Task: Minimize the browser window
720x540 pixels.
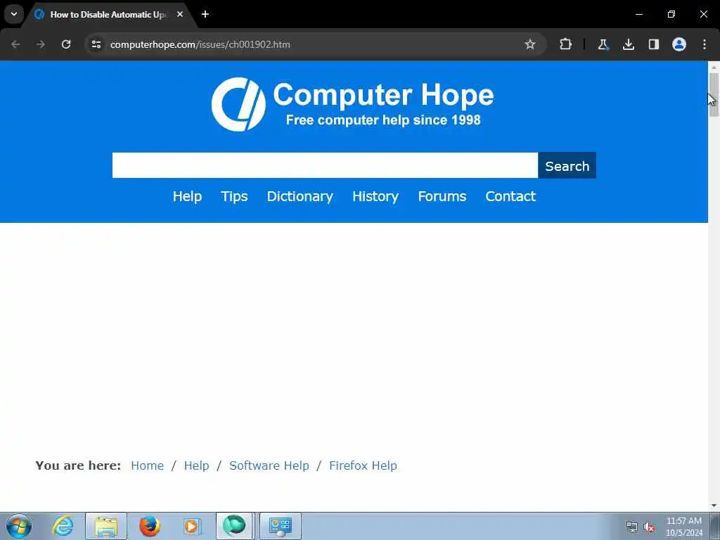Action: (639, 14)
